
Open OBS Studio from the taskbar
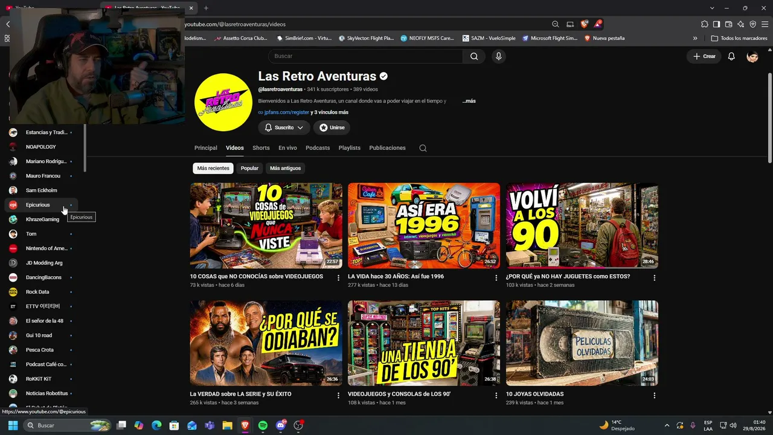pyautogui.click(x=298, y=425)
